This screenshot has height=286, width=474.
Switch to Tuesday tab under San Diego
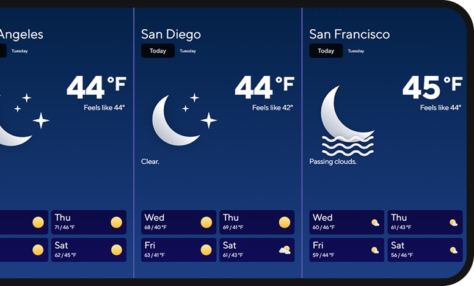tap(188, 51)
